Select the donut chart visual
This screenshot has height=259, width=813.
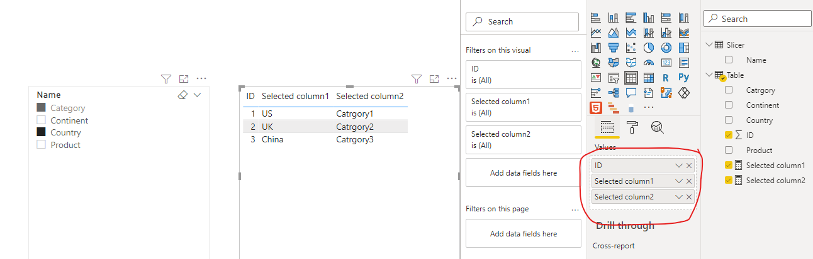pyautogui.click(x=666, y=48)
